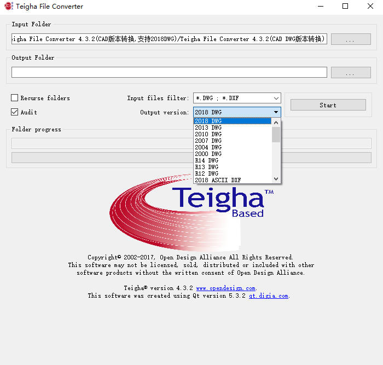Select 2018 ASCII DXF option
Viewport: 383px width, 365px height.
click(x=233, y=180)
